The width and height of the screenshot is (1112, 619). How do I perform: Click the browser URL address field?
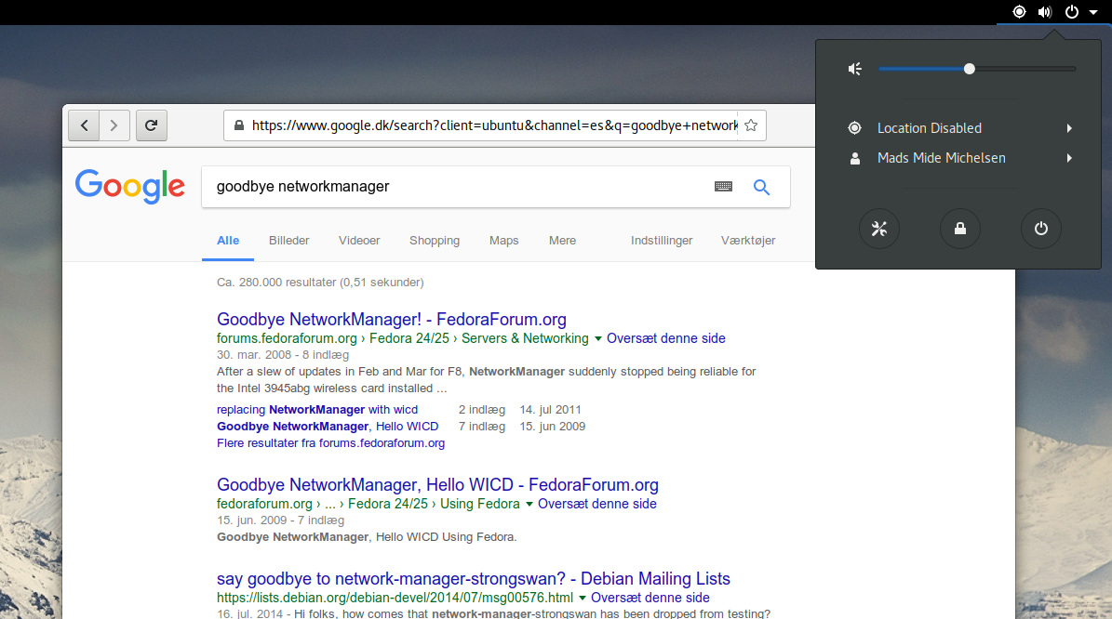[x=494, y=125]
